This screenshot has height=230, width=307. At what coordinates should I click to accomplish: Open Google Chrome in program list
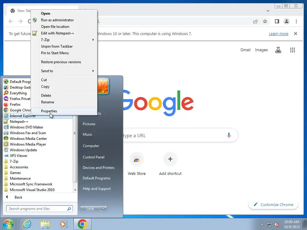[x=17, y=110]
